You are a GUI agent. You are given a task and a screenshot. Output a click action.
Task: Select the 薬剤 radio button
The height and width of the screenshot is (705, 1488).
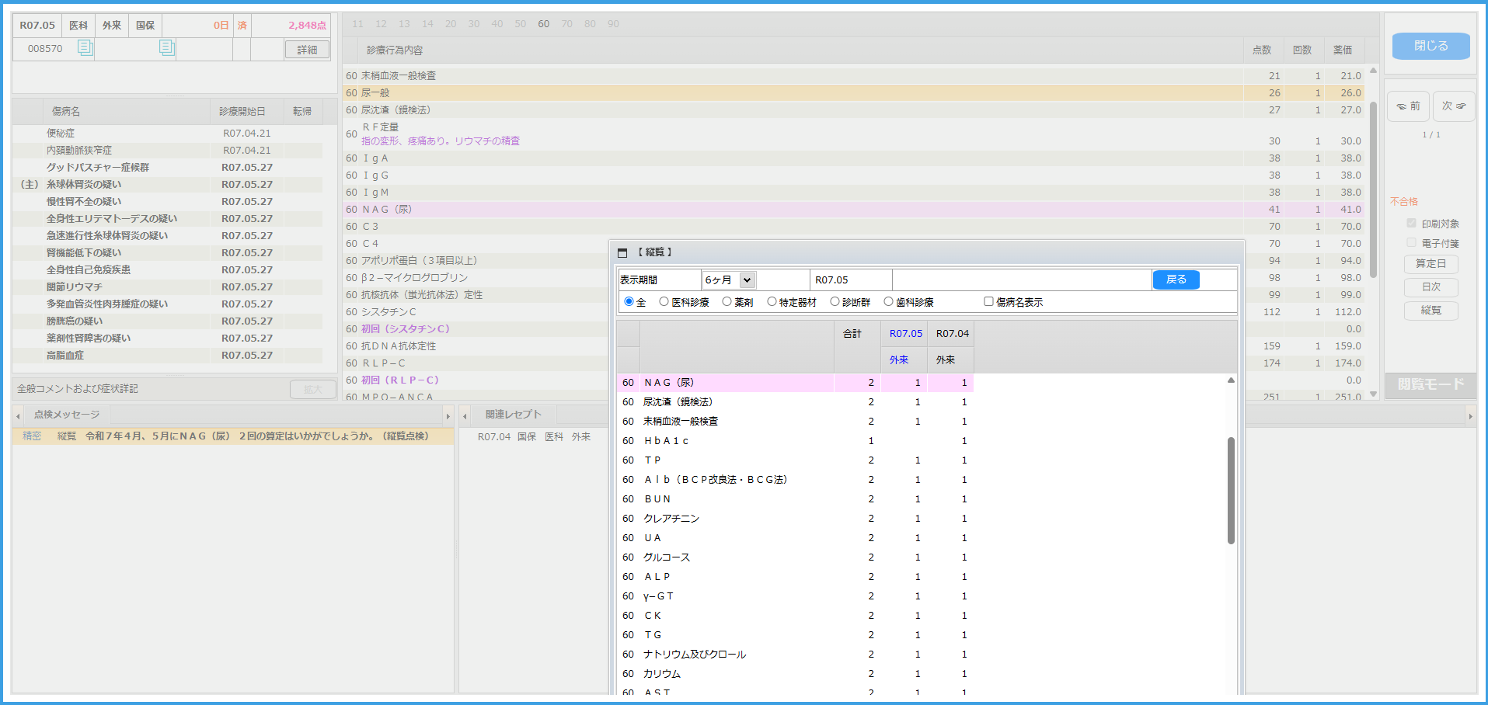[x=727, y=301]
